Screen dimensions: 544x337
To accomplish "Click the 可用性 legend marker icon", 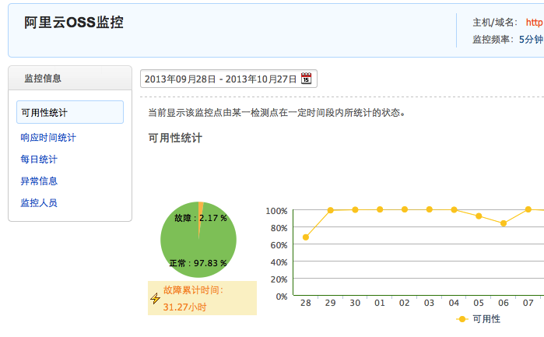I will pyautogui.click(x=462, y=319).
